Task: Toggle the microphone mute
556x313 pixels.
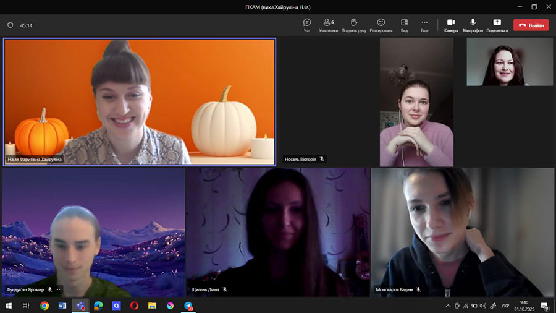Action: click(x=473, y=25)
